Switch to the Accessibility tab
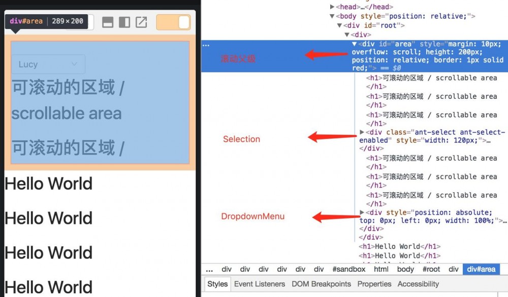The height and width of the screenshot is (297, 508). point(418,284)
